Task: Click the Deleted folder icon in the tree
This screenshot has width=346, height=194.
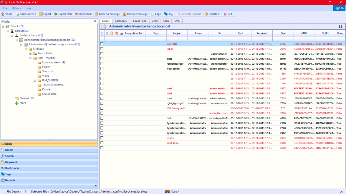Action: point(17,98)
